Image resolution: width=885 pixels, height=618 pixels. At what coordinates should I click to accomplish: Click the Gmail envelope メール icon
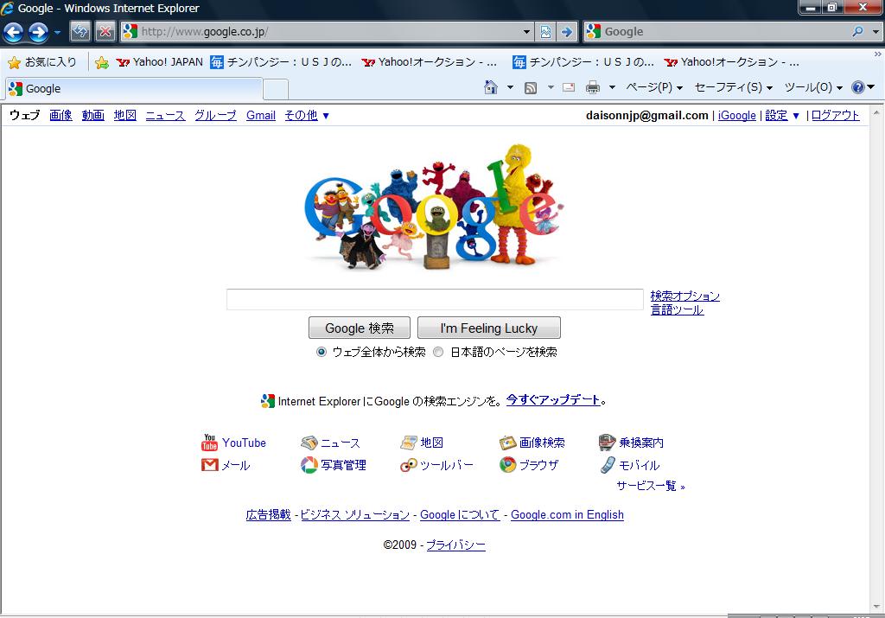(209, 465)
